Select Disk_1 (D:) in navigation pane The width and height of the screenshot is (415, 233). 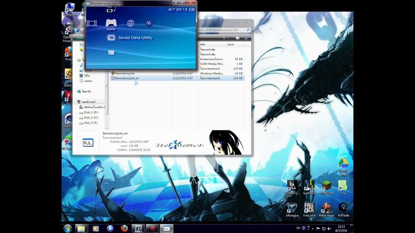coord(89,112)
